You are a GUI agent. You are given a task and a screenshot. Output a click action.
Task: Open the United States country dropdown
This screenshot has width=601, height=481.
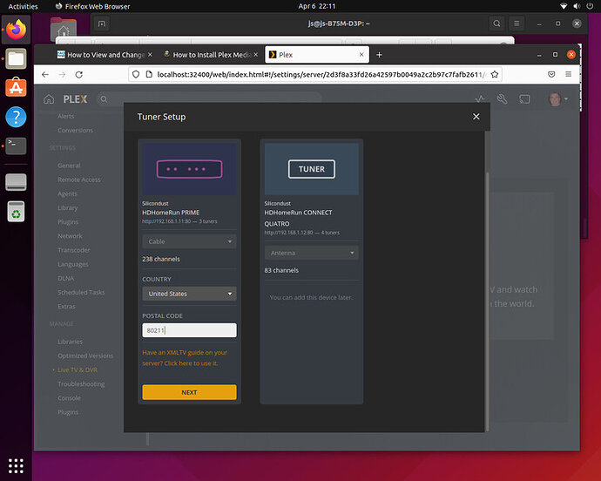point(189,294)
